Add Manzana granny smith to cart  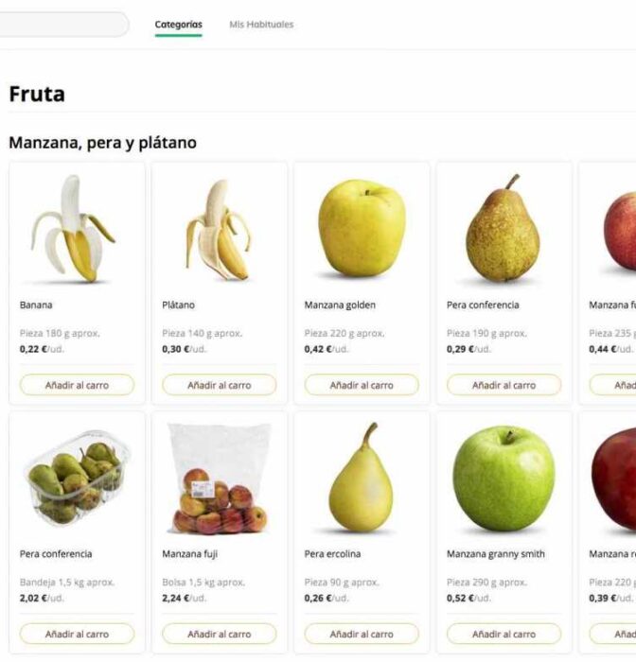coord(503,634)
